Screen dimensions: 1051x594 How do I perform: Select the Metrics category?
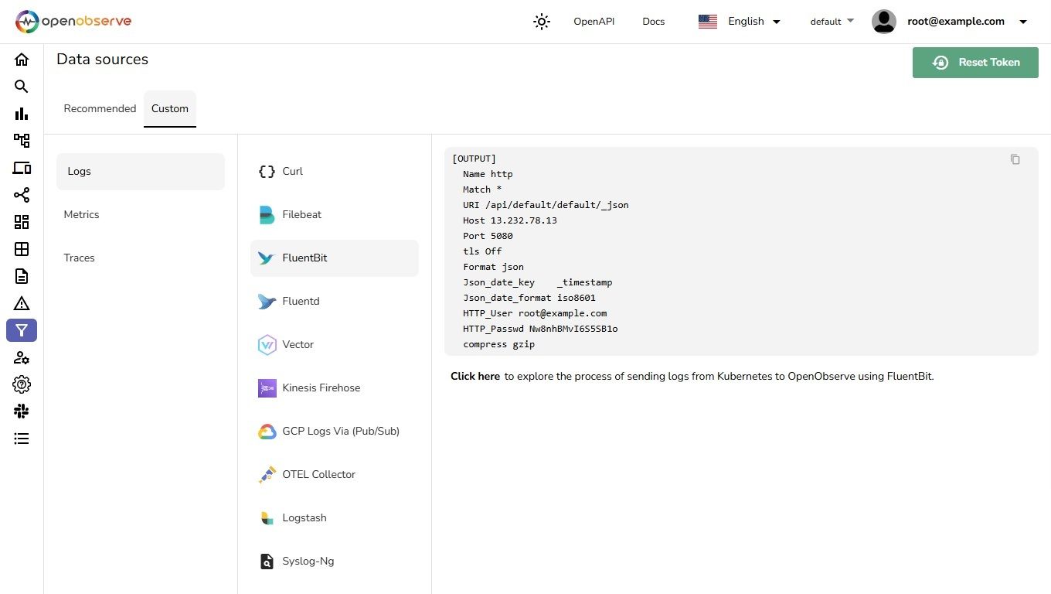point(82,215)
